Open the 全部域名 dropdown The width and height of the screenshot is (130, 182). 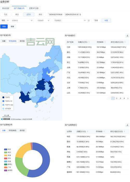click(70, 20)
